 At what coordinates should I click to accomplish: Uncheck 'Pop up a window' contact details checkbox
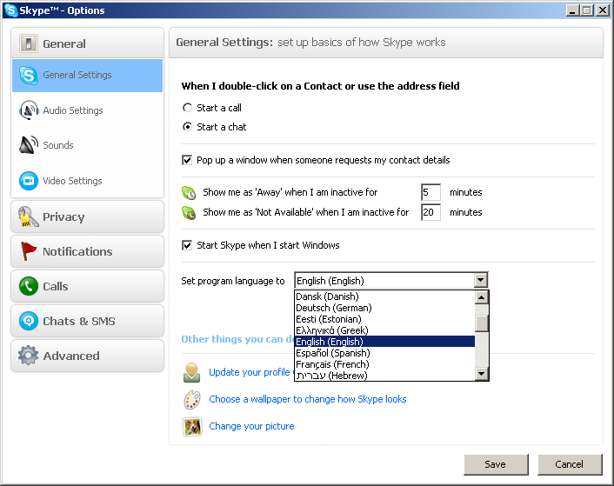click(x=187, y=160)
